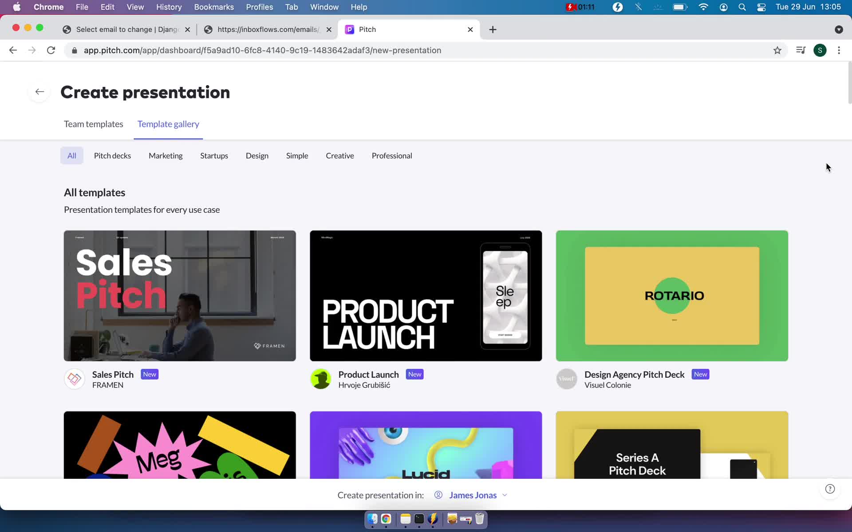This screenshot has width=852, height=532.
Task: Select the Team templates tab
Action: (93, 123)
